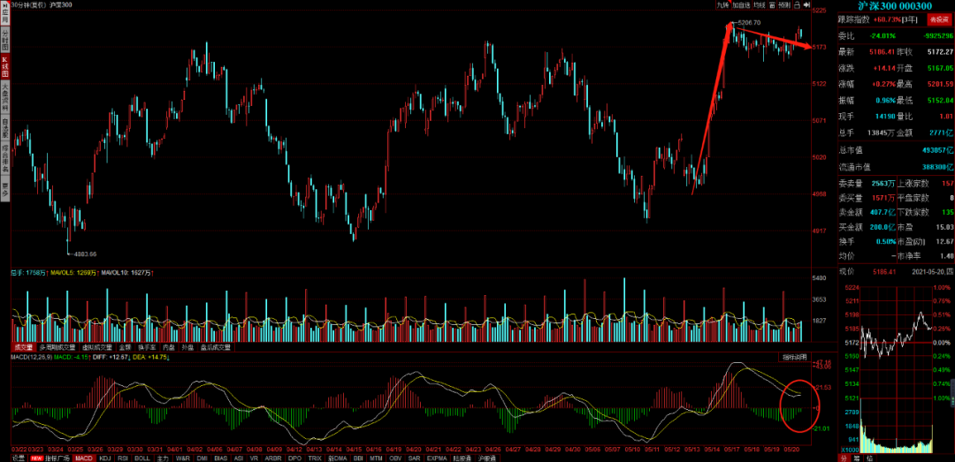Toggle the 九转 indicator button

723,5
